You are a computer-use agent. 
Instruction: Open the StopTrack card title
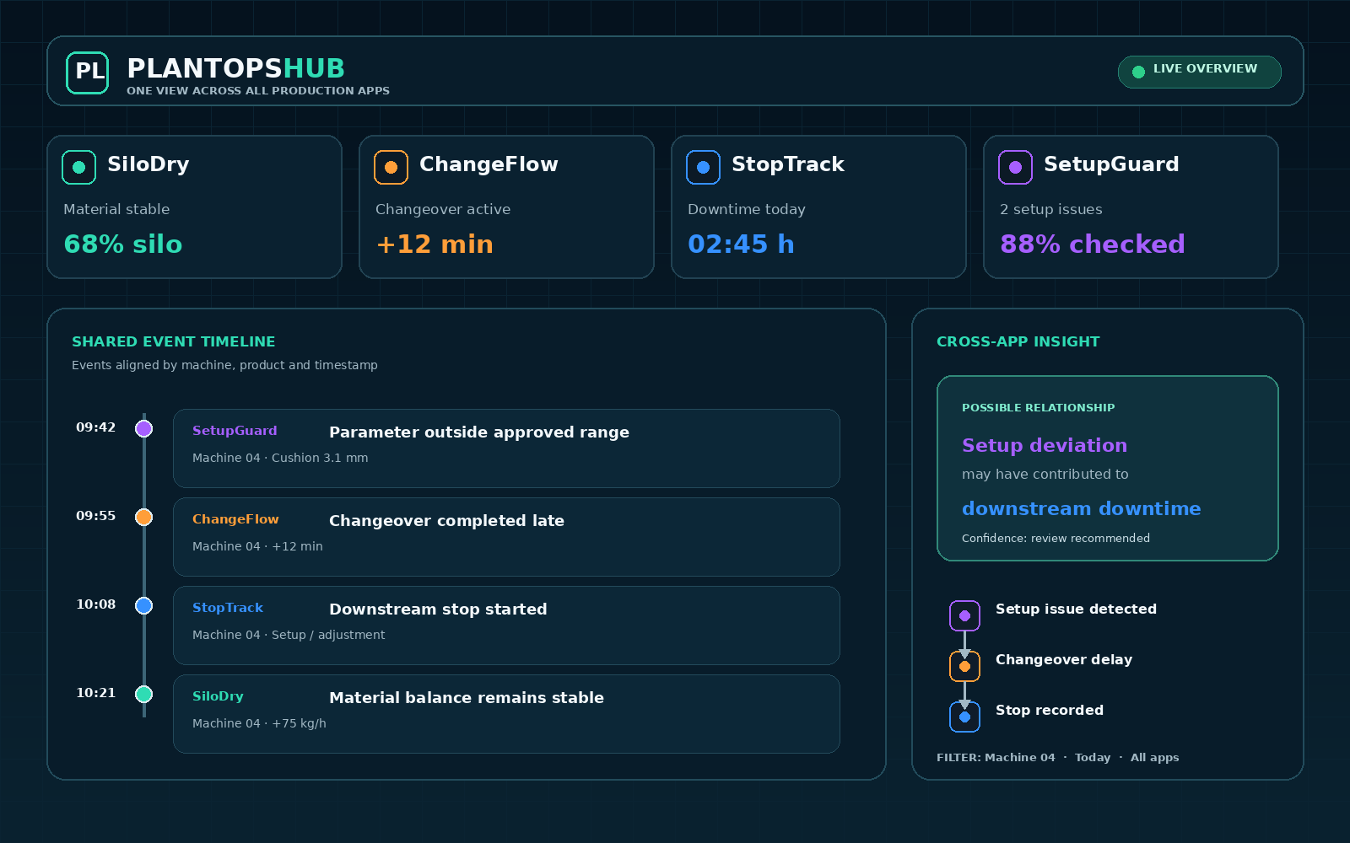[x=787, y=164]
